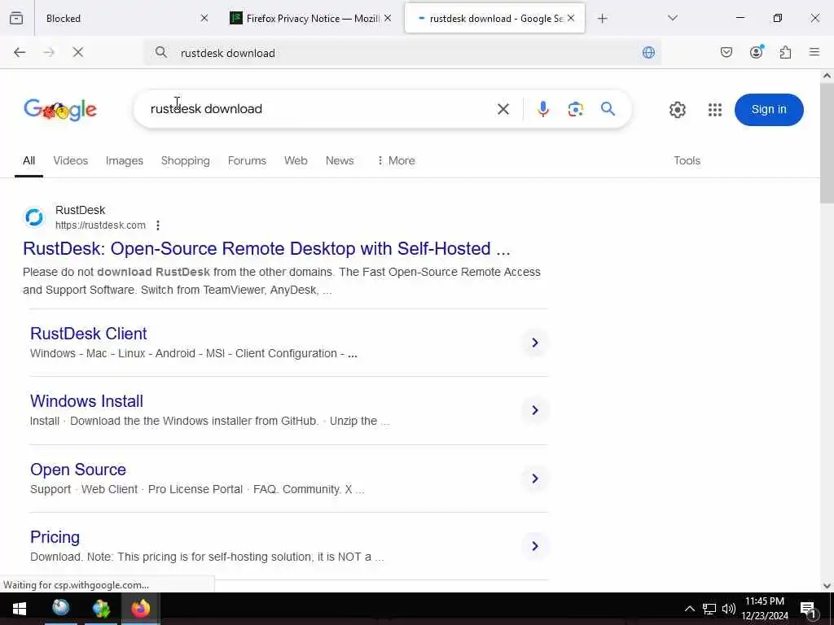834x625 pixels.
Task: Show hidden system tray icons
Action: tap(689, 609)
